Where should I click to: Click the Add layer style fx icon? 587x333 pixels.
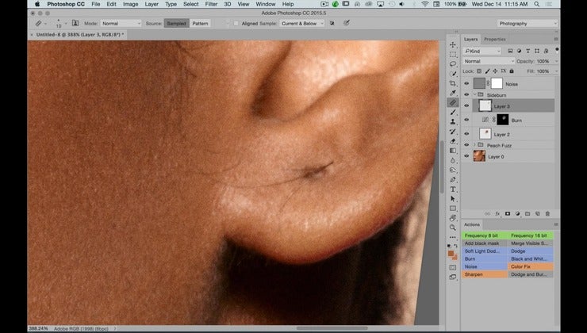[x=497, y=213]
